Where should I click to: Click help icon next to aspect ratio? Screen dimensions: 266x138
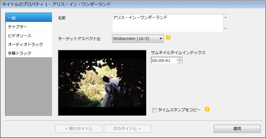click(168, 37)
